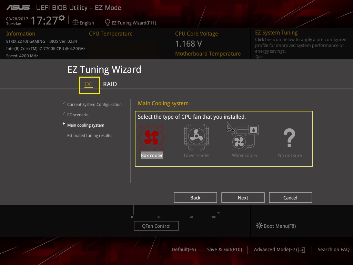Click the settings gear next to the clock

62,18
